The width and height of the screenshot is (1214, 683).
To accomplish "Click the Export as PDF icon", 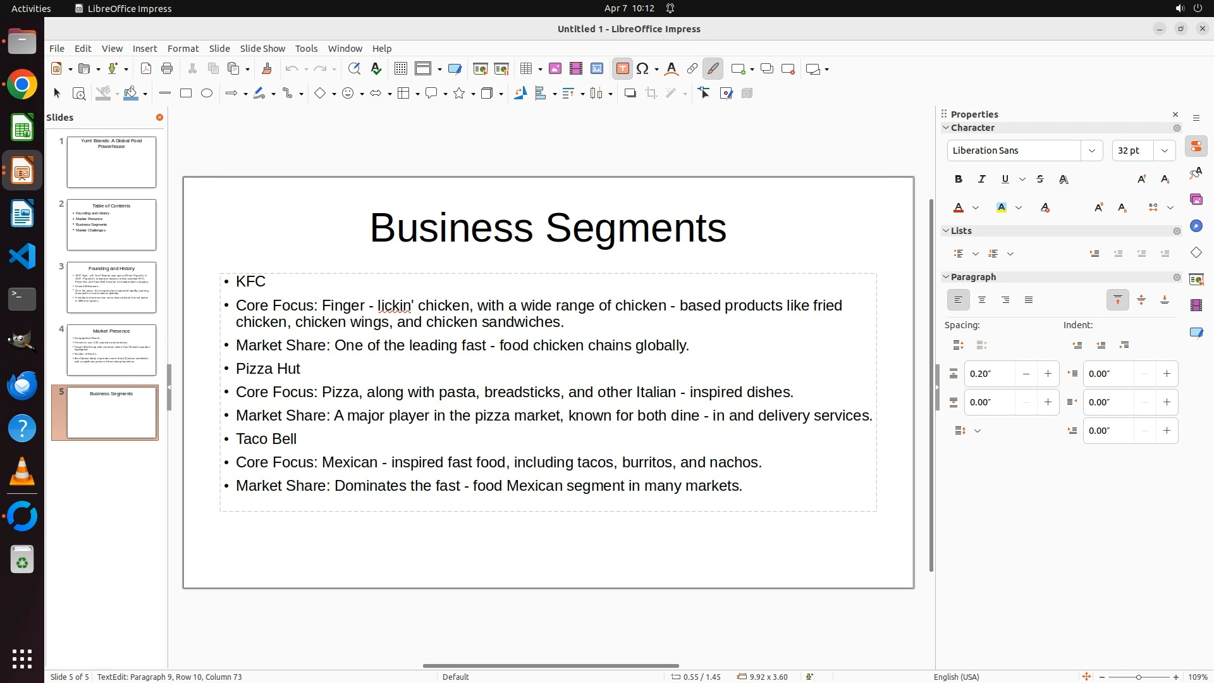I will [146, 69].
